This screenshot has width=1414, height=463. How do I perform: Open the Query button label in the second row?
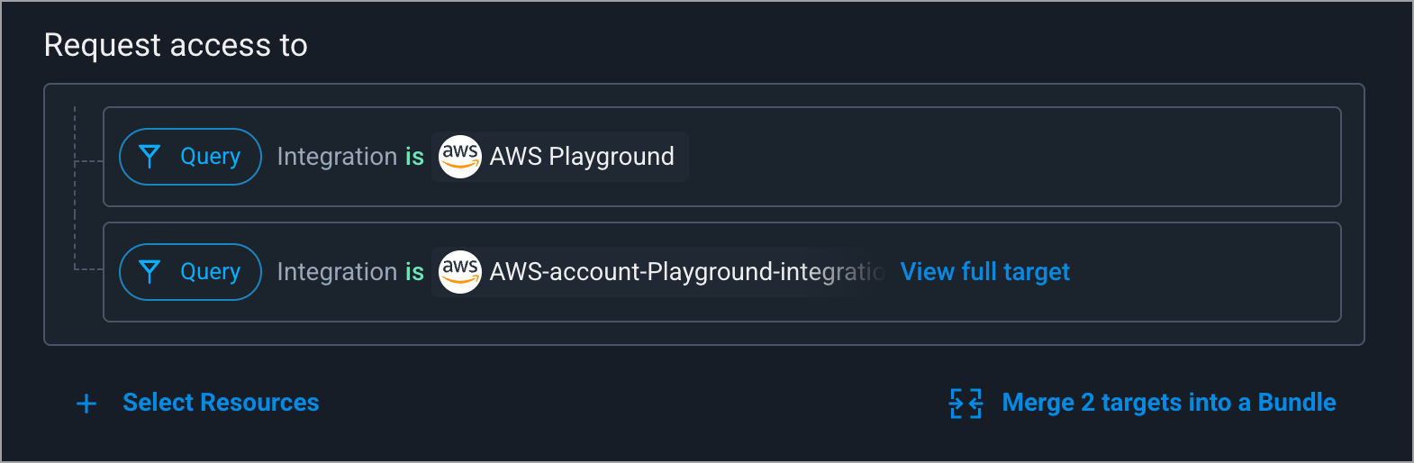pos(210,272)
